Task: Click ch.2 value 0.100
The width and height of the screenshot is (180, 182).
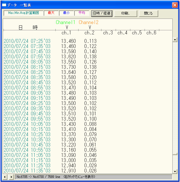Action: point(90,119)
